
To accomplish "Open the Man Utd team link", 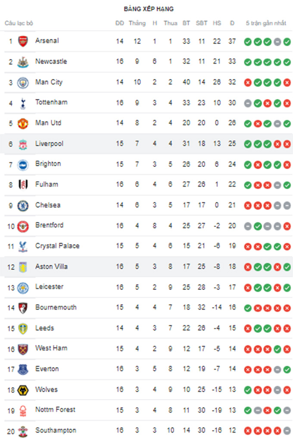I will tap(48, 123).
